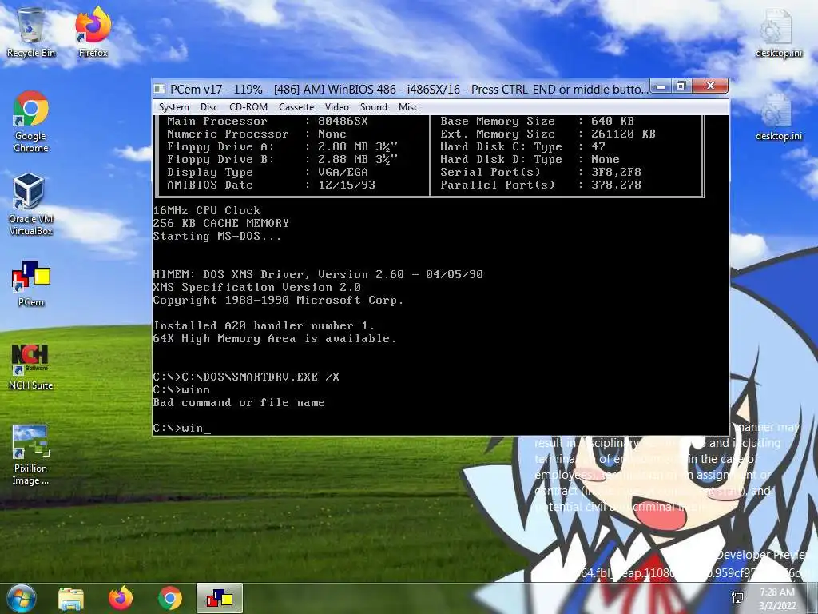Launch Chrome from the taskbar
Screen dimensions: 818x614
tap(169, 598)
